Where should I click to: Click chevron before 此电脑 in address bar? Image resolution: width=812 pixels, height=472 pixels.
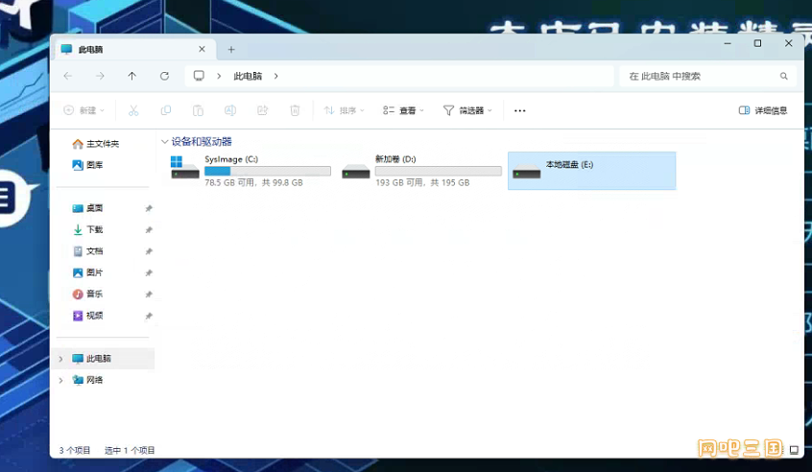[x=219, y=76]
